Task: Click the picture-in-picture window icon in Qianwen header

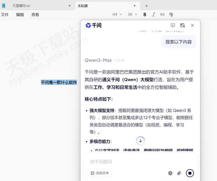Action: click(x=183, y=25)
